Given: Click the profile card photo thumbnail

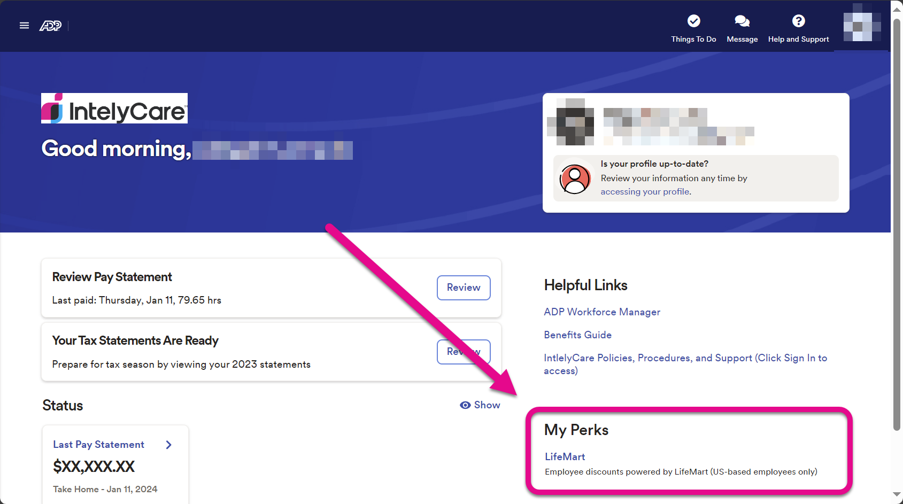Looking at the screenshot, I should click(570, 122).
